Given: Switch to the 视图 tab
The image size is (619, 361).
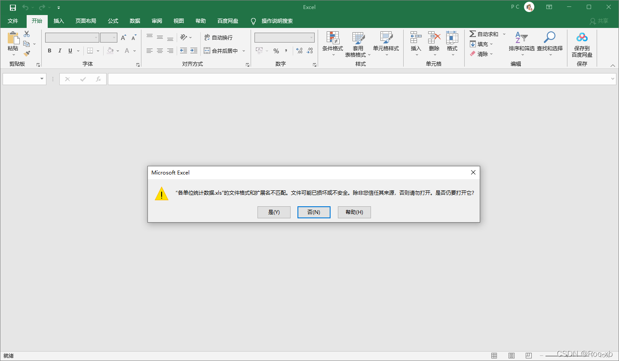Looking at the screenshot, I should (179, 21).
